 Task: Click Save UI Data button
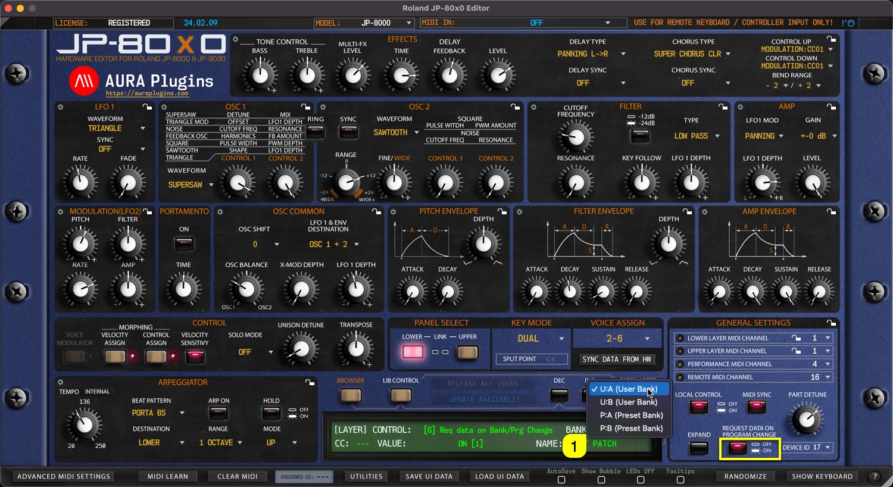[x=429, y=476]
